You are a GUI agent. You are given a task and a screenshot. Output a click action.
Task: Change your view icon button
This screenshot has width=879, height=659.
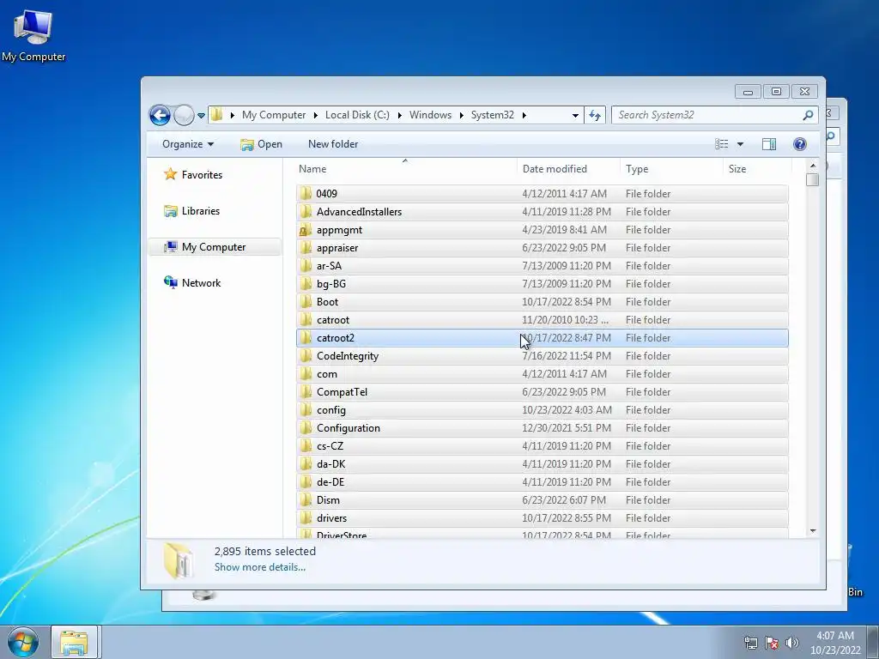click(721, 144)
